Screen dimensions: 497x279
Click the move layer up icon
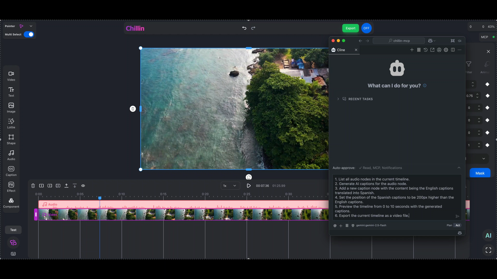67,186
